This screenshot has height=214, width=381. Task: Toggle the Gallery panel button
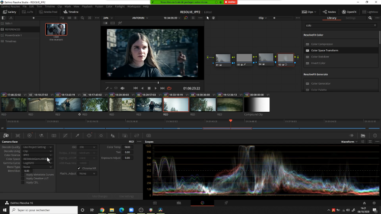[x=9, y=12]
